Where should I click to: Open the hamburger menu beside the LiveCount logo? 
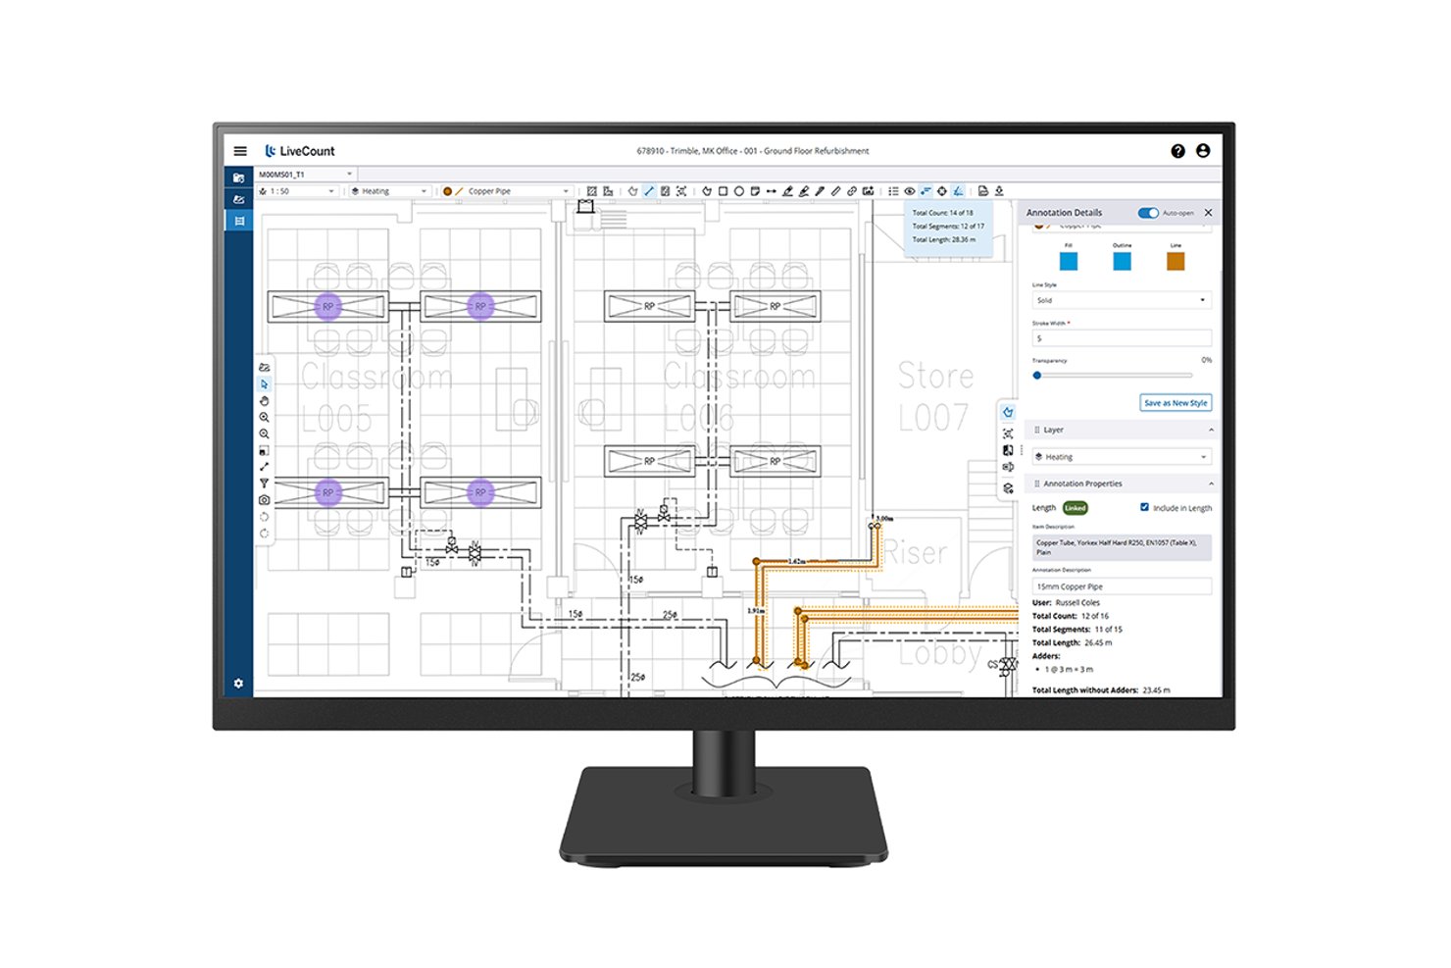click(240, 151)
